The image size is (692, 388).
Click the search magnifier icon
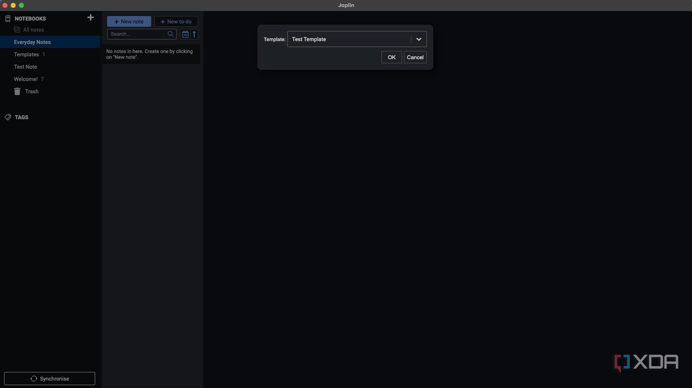pyautogui.click(x=171, y=34)
